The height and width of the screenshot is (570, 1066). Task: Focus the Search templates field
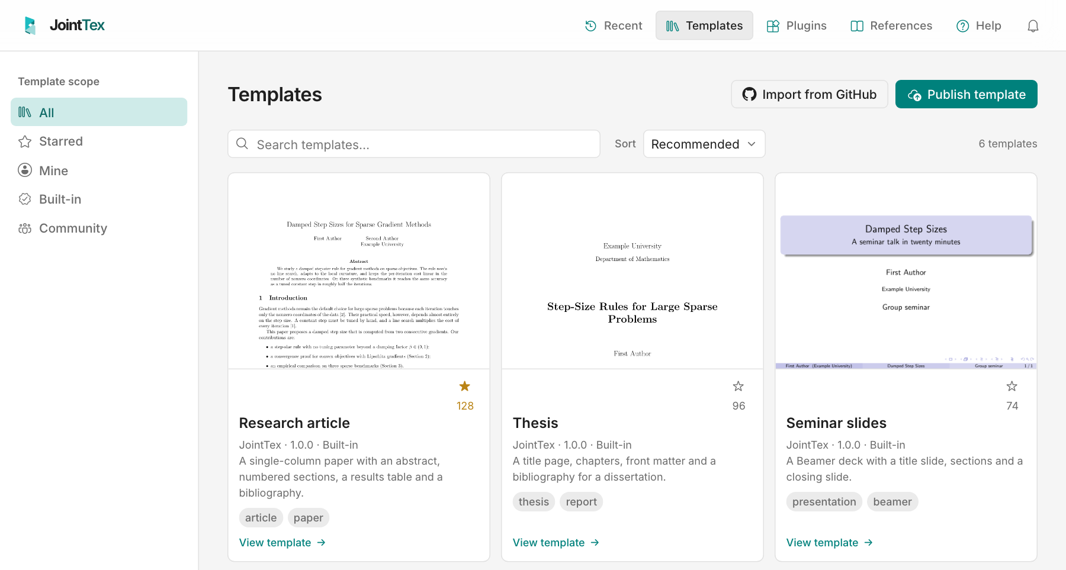414,144
